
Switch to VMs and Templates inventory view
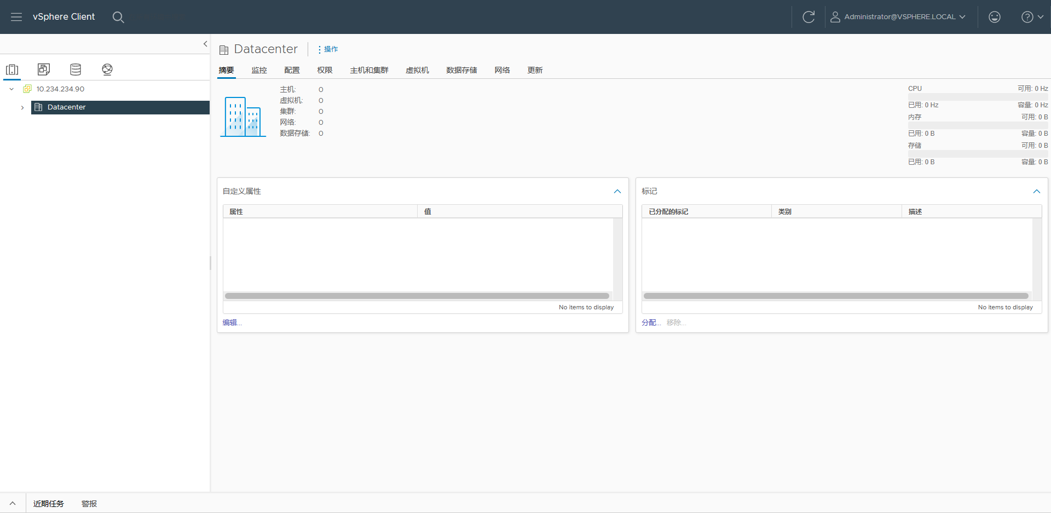pyautogui.click(x=44, y=70)
